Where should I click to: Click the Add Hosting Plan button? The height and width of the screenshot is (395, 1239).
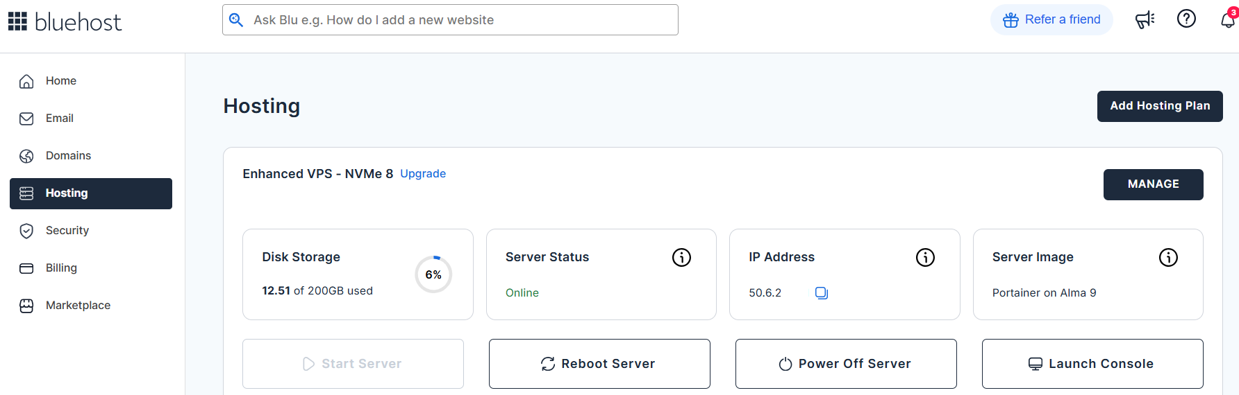click(x=1160, y=106)
